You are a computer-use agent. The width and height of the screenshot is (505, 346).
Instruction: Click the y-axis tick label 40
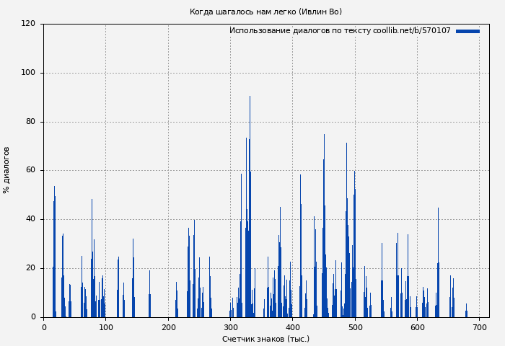click(30, 219)
